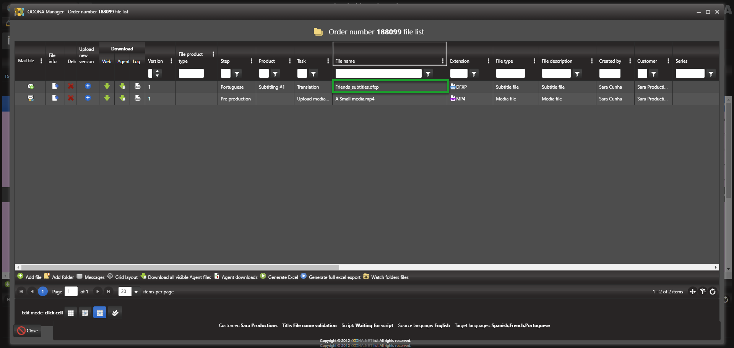Toggle the highlighted blue edit mode button
Viewport: 734px width, 348px height.
tap(100, 313)
